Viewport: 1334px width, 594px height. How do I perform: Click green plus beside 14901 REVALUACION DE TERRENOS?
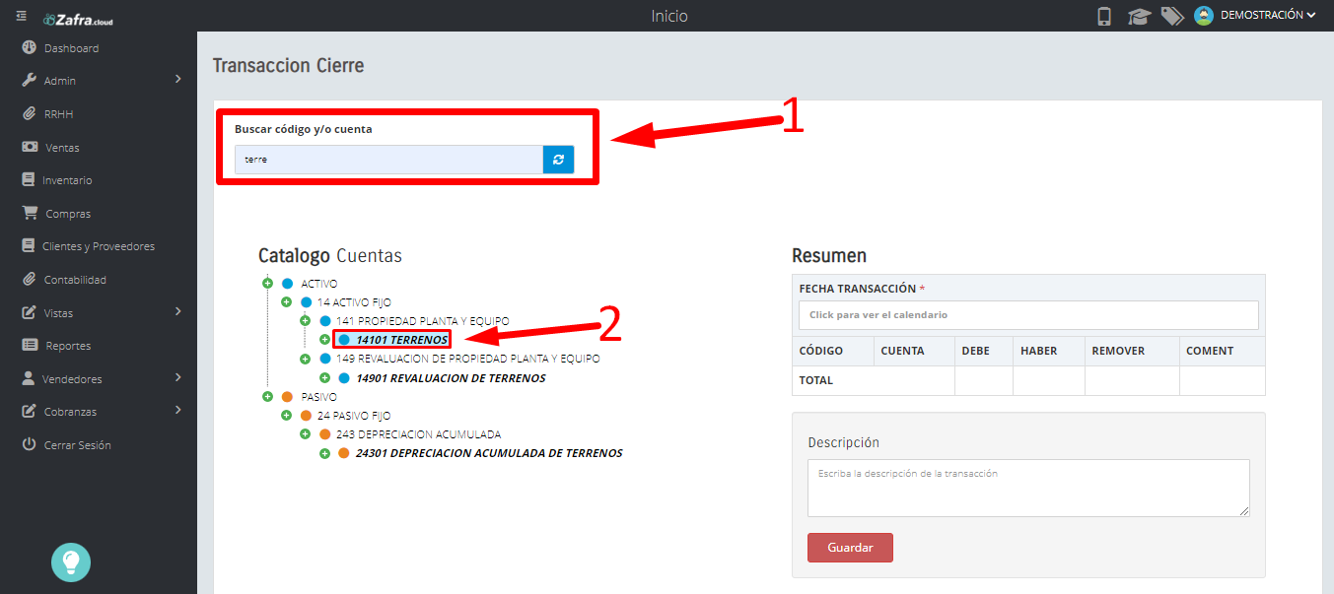coord(324,377)
